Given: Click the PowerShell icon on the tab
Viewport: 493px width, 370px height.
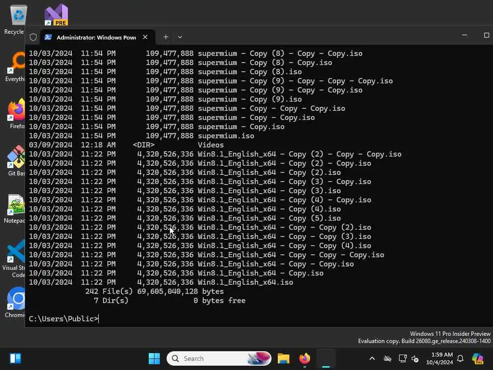Looking at the screenshot, I should pos(48,37).
